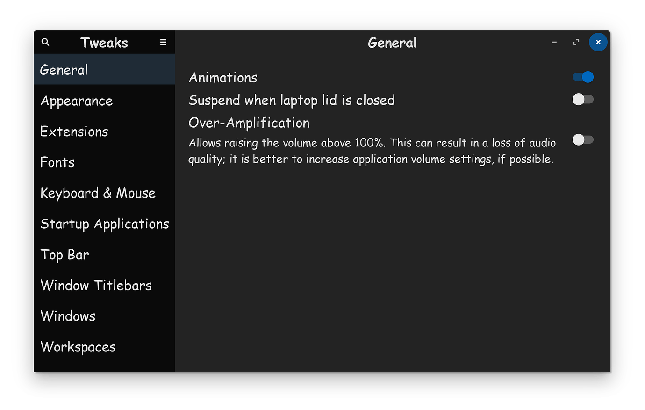645x410 pixels.
Task: Select Startup Applications
Action: click(105, 224)
